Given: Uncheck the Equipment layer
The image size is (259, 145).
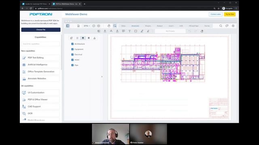Looking at the screenshot, I should pyautogui.click(x=72, y=49).
